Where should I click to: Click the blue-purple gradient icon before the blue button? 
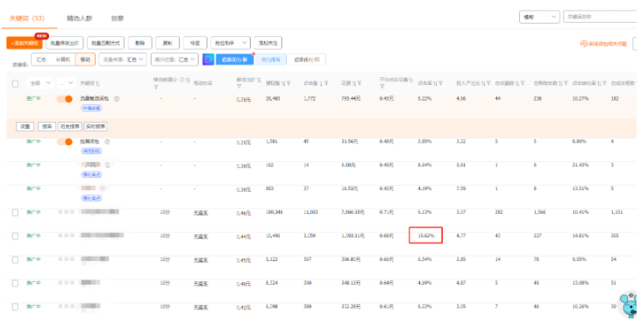pyautogui.click(x=208, y=60)
